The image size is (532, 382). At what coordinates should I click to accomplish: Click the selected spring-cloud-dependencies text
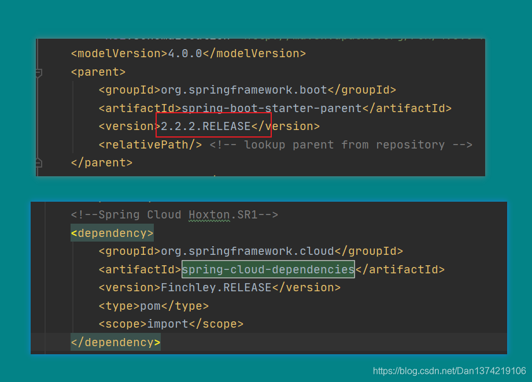click(268, 269)
